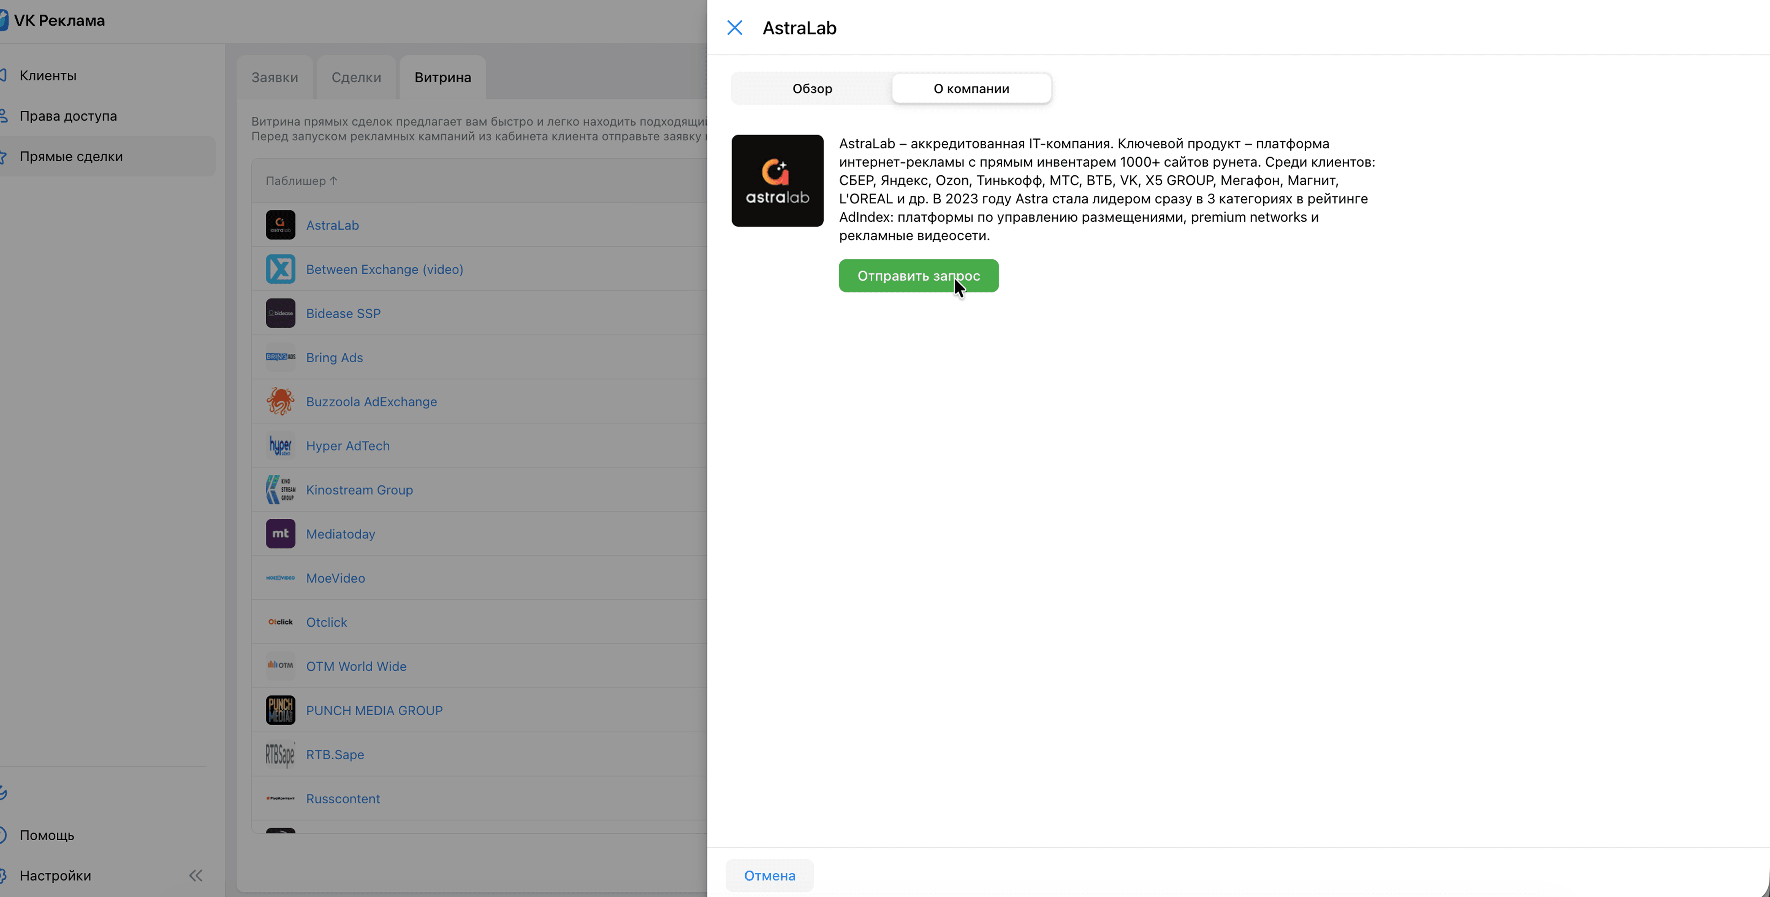Click the Mediatoday purple mt icon
Viewport: 1770px width, 897px height.
280,534
